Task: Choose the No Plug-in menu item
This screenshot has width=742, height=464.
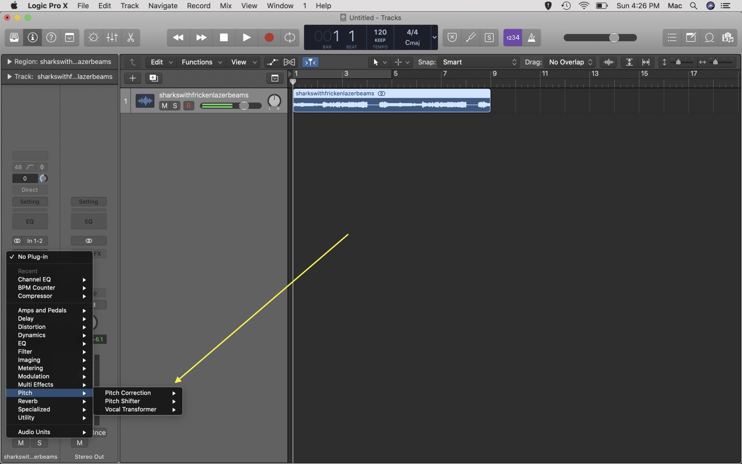Action: [50, 257]
